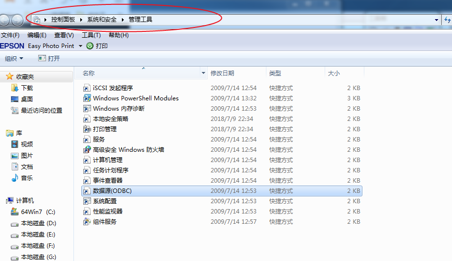
Task: Expand arrow after 控制面板 in breadcrumb
Action: pos(81,20)
